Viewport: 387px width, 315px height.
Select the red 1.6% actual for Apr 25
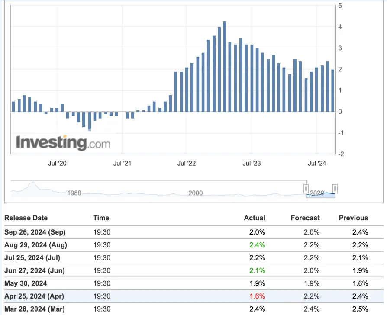(x=257, y=296)
